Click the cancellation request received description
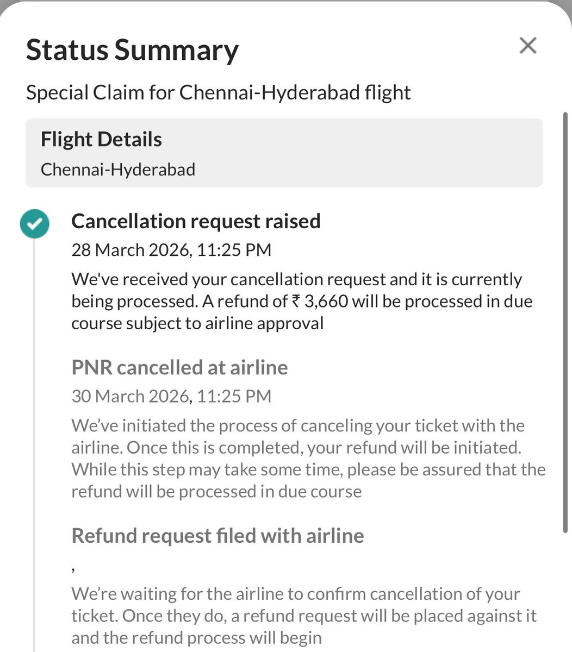Image resolution: width=572 pixels, height=652 pixels. (x=302, y=301)
